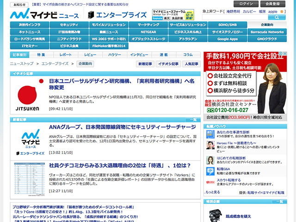Click the orange RSS icon beside apple
The width and height of the screenshot is (296, 222).
click(x=282, y=12)
